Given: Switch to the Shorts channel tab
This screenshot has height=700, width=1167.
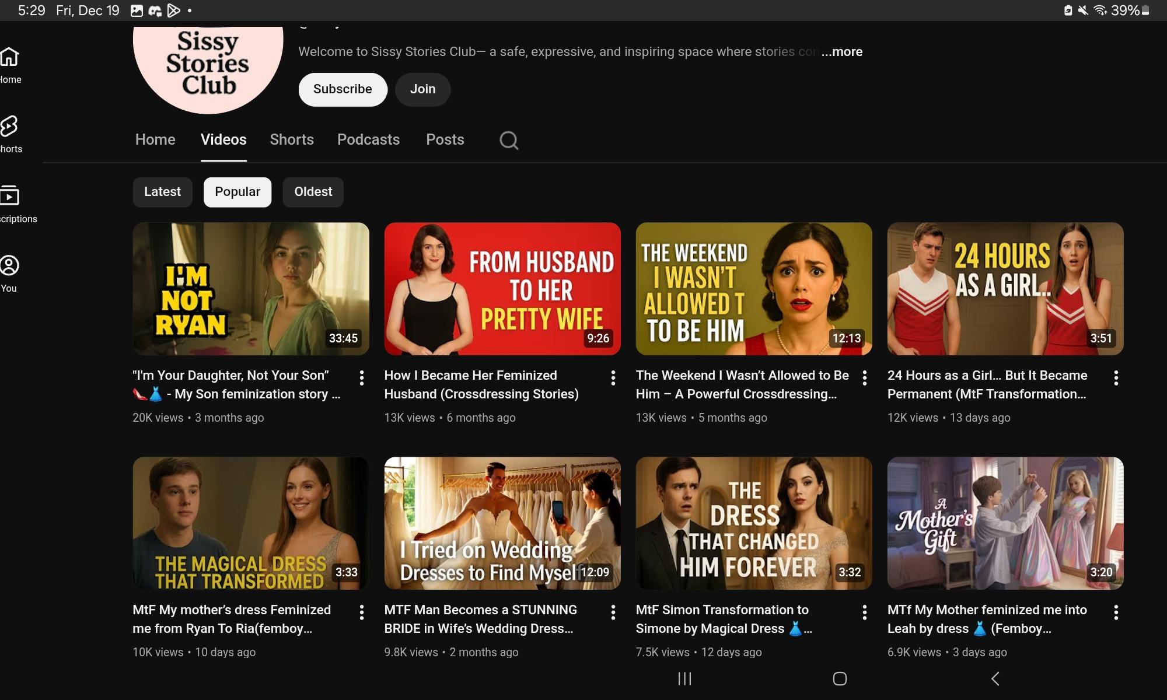Looking at the screenshot, I should [x=292, y=140].
